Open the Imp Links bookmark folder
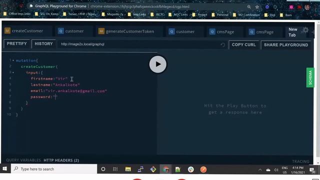Viewport: 320px width, 180px height. click(137, 14)
